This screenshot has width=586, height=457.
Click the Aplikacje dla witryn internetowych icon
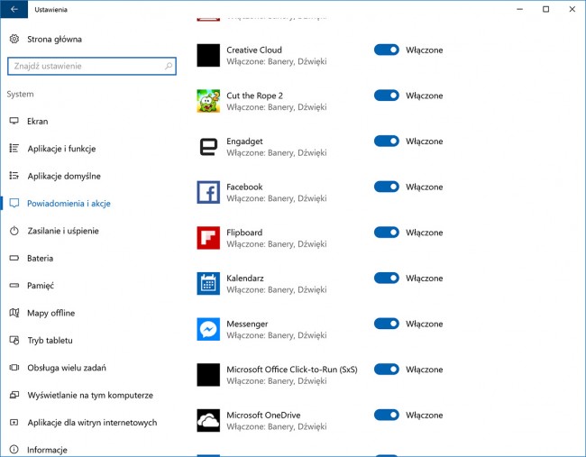pyautogui.click(x=14, y=422)
